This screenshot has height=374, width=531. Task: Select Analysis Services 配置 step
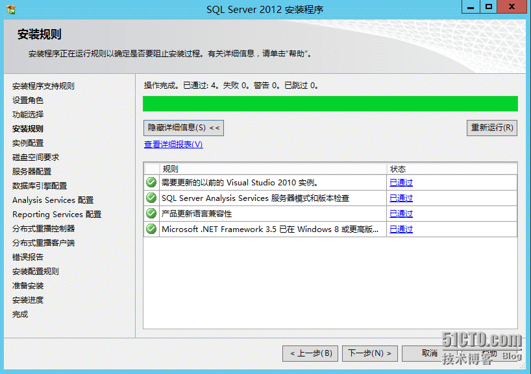tap(53, 200)
